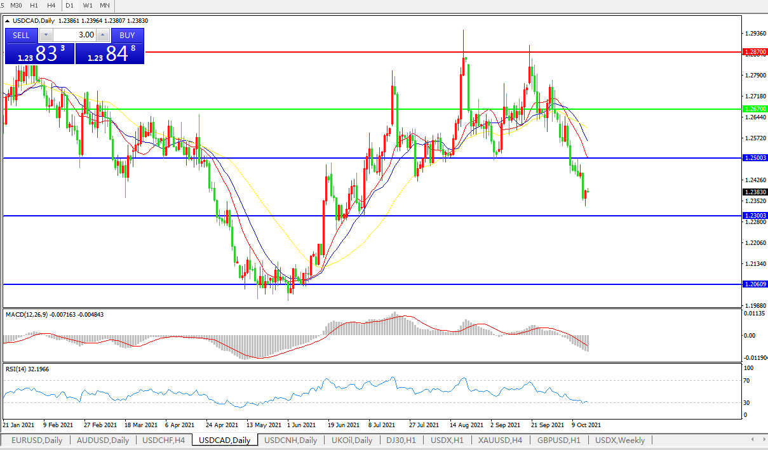Increase trade volume with up arrow
The image size is (768, 450).
103,35
